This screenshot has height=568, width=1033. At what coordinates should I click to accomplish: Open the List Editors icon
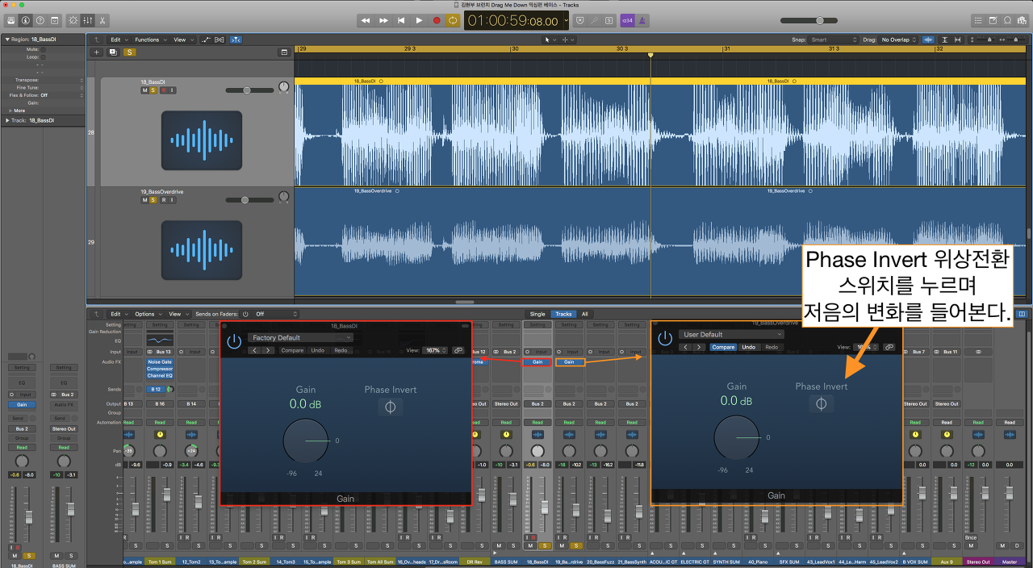[x=978, y=19]
